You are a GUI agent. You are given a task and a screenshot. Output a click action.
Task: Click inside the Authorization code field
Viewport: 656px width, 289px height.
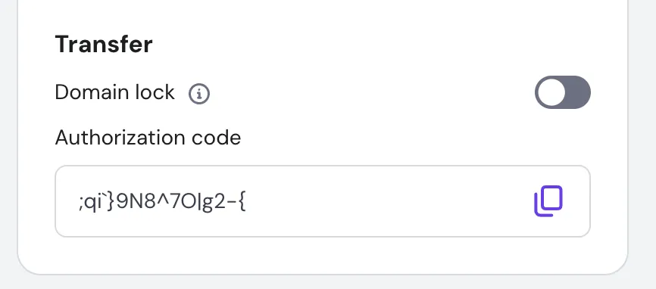pos(323,201)
